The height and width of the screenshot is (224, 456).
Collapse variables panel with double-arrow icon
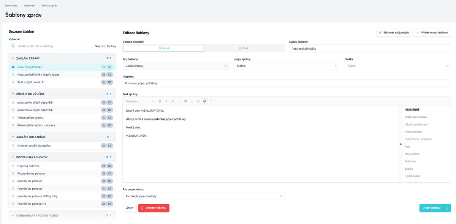coord(400,144)
